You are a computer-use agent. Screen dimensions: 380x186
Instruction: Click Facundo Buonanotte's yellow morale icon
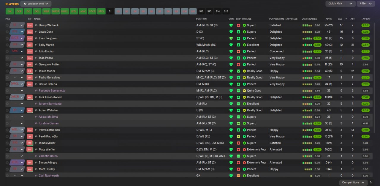point(244,91)
